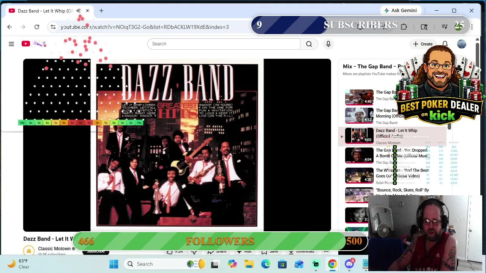Click the 'Mix - The Gap Band' playlist heading
This screenshot has width=486, height=273.
[372, 66]
